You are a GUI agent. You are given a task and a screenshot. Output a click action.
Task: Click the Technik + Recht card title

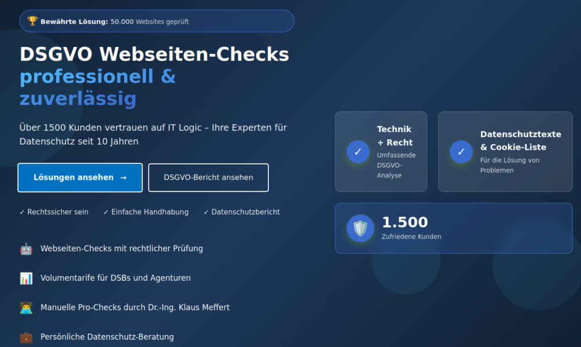coord(395,136)
